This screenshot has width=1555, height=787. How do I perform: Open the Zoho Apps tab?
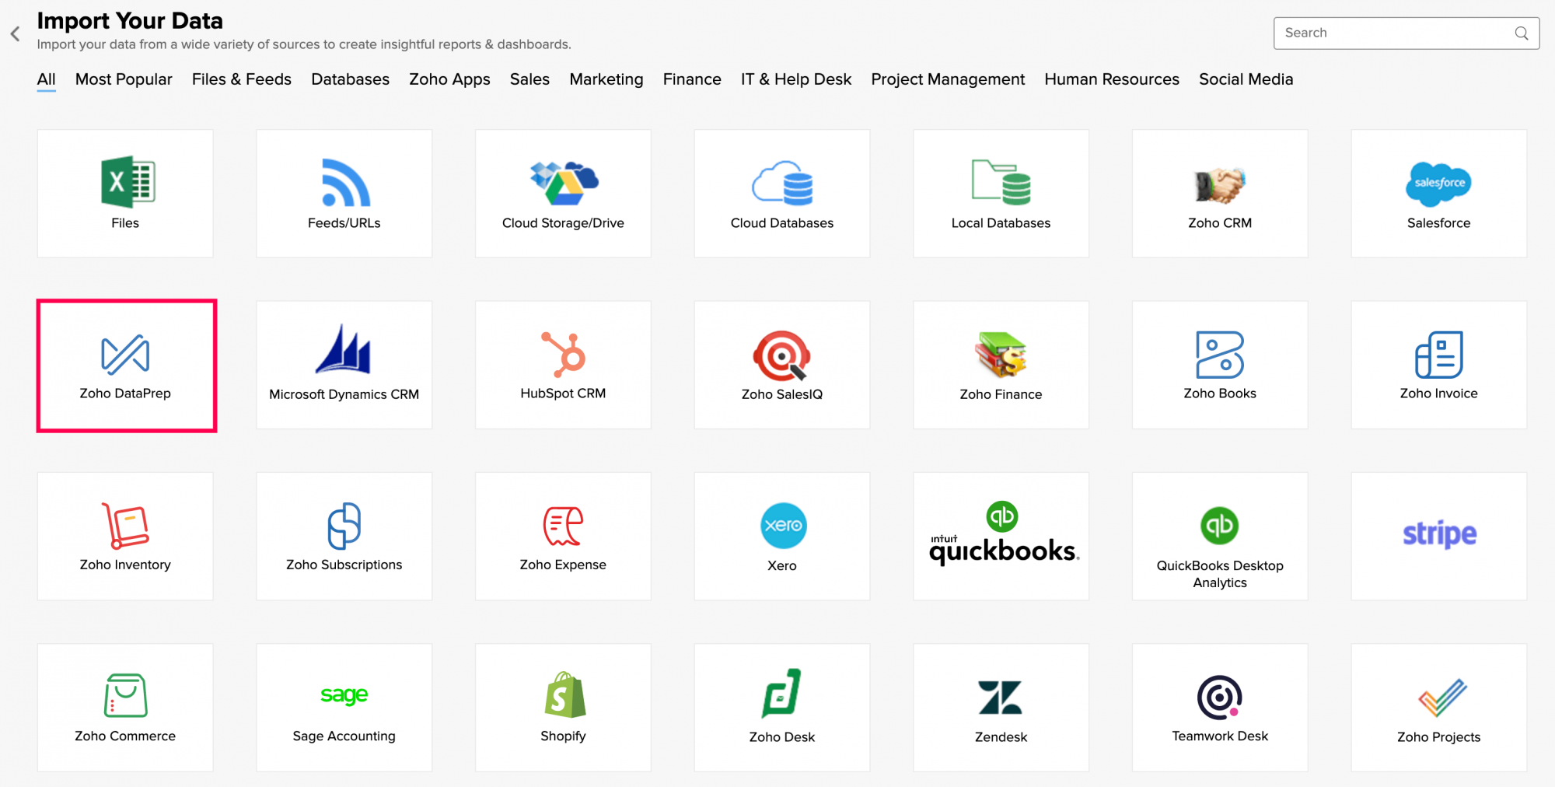click(x=449, y=79)
